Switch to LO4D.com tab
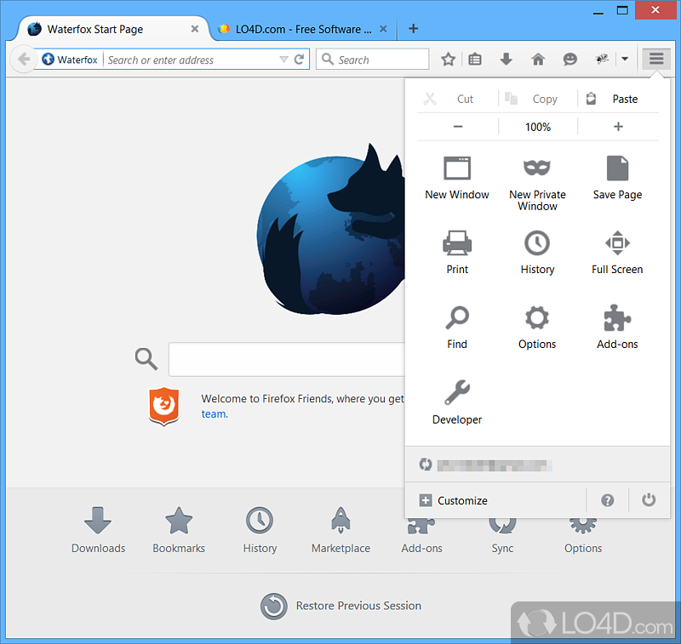681x644 pixels. [x=303, y=29]
